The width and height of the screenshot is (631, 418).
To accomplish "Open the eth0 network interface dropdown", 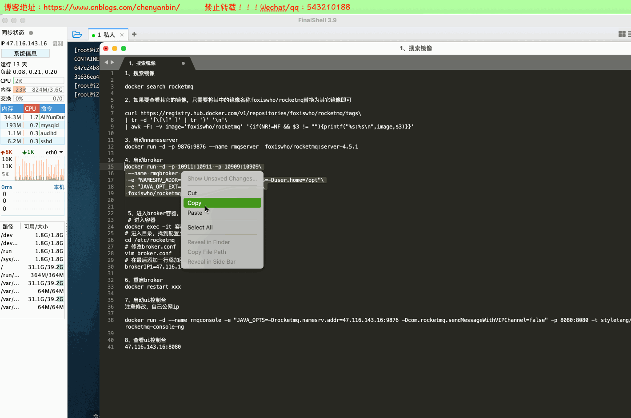I will coord(54,152).
